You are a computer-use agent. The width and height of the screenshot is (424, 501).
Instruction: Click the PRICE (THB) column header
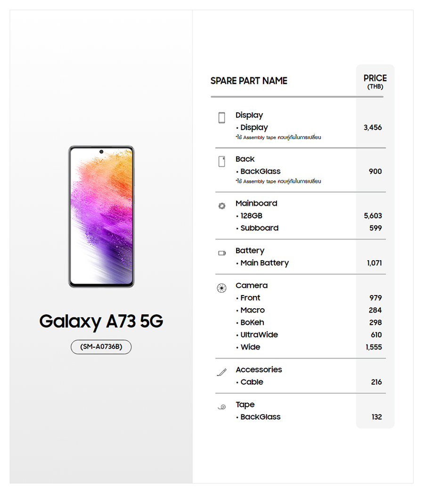[x=375, y=81]
